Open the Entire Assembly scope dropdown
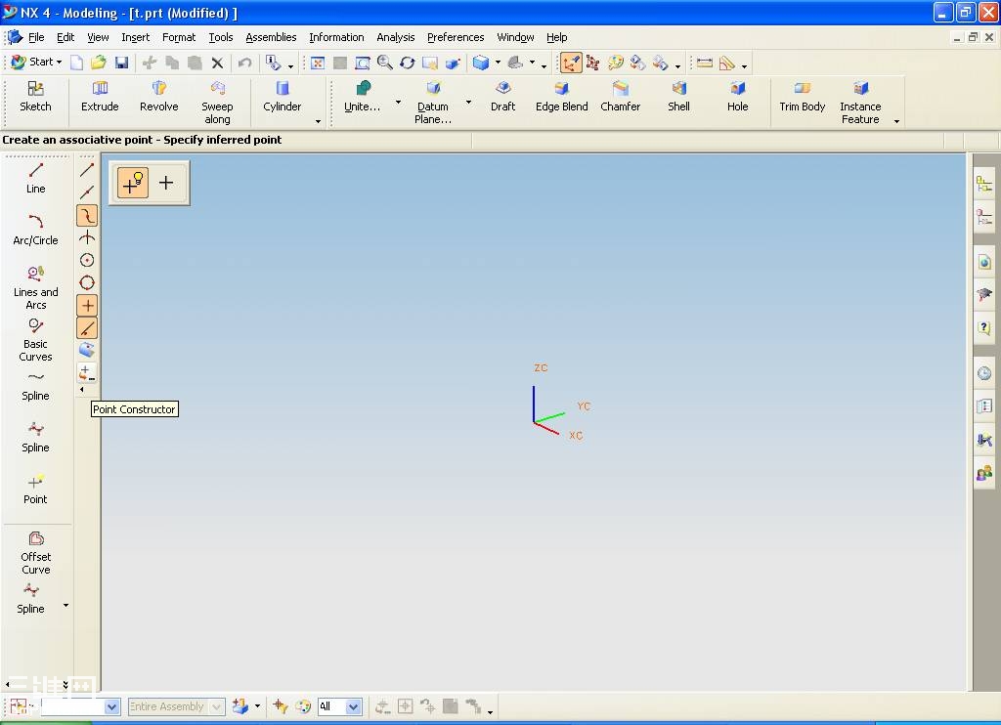The width and height of the screenshot is (1001, 725). (176, 706)
